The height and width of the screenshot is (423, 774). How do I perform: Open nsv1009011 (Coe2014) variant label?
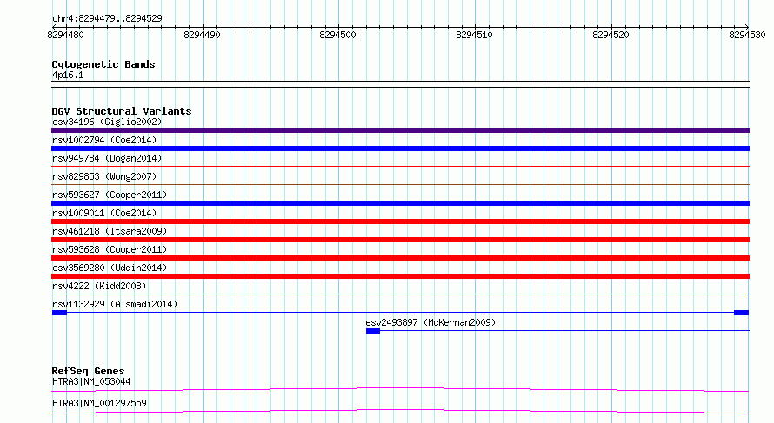coord(104,213)
